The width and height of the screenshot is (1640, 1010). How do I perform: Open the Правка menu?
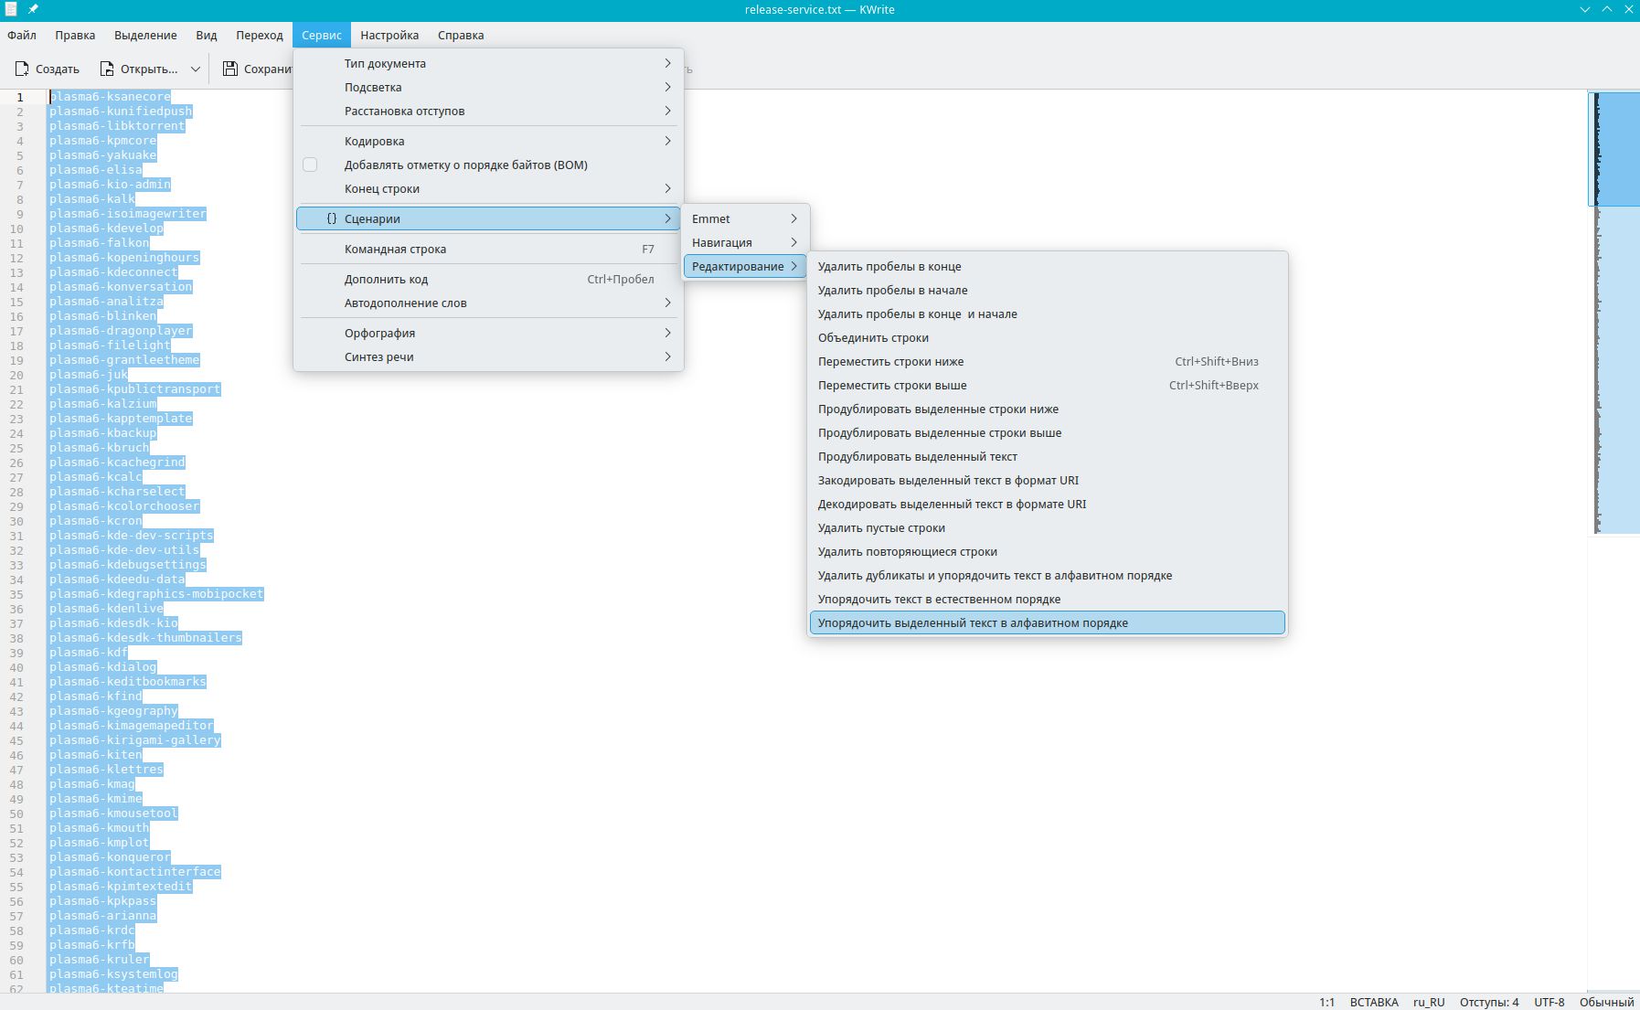tap(75, 36)
